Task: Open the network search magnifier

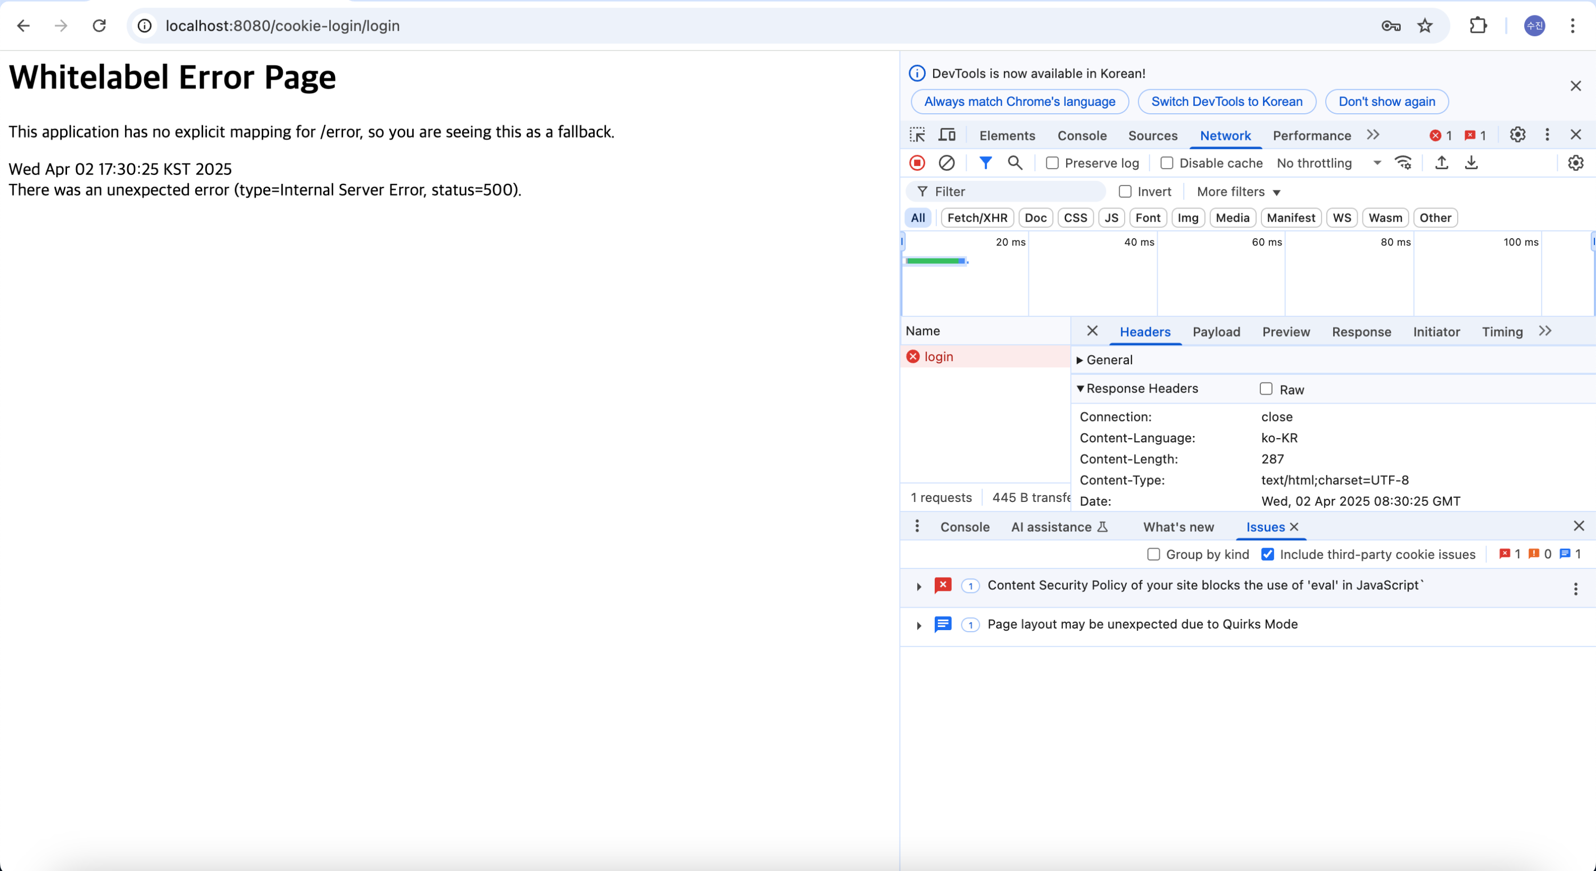Action: [1014, 163]
